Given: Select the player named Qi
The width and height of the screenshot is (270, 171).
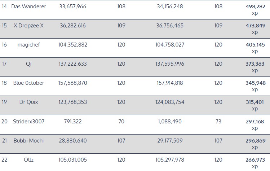Looking at the screenshot, I should [28, 64].
